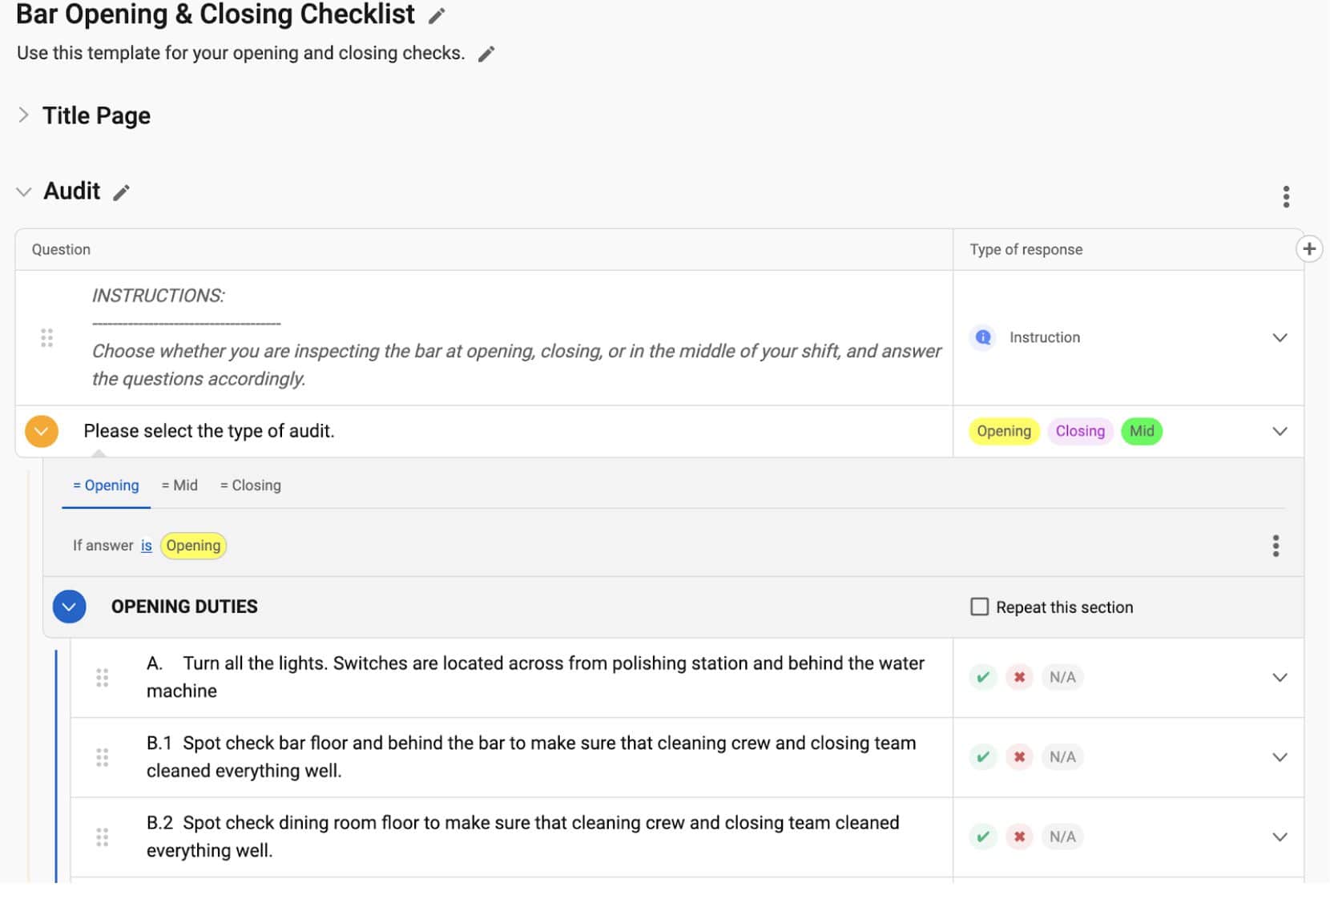
Task: Click the plus button beside Type of response
Action: [1308, 249]
